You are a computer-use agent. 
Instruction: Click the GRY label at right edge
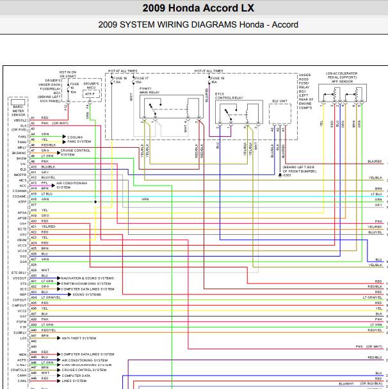pyautogui.click(x=378, y=205)
